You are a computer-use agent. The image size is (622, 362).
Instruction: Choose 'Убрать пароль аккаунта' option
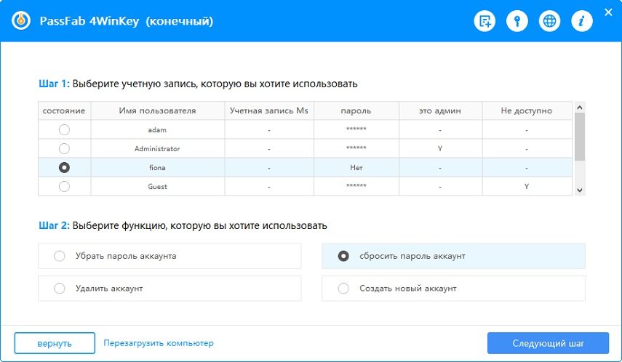coord(60,256)
